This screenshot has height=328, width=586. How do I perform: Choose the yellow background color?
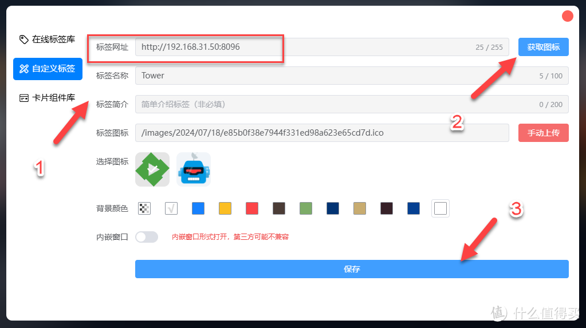225,208
